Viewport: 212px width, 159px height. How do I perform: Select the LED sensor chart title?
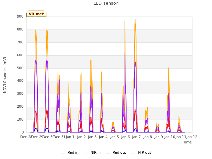click(106, 3)
